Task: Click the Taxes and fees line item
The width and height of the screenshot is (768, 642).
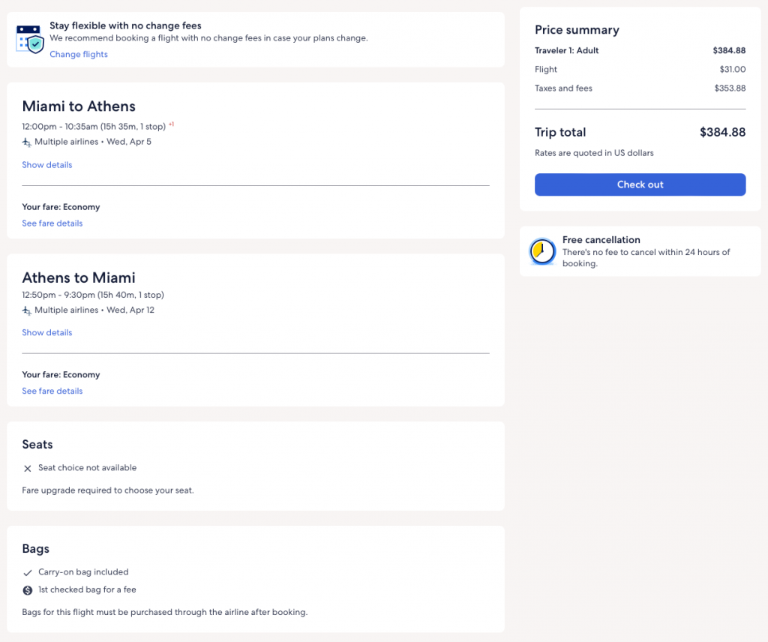Action: pos(563,88)
